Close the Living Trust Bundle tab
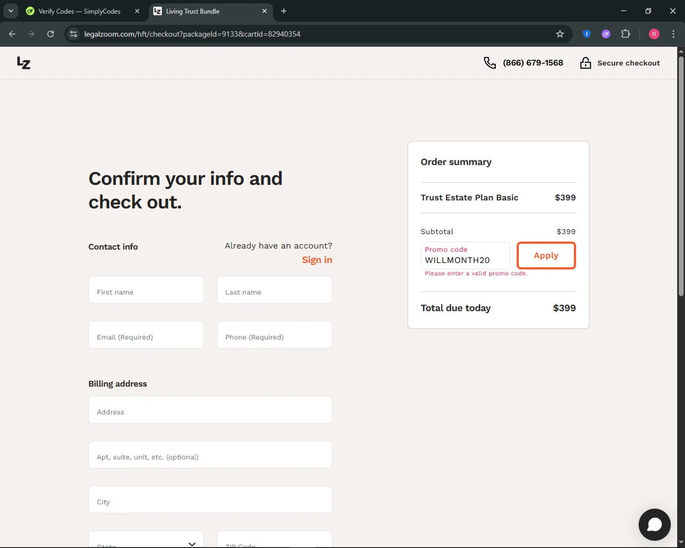Image resolution: width=685 pixels, height=548 pixels. (264, 11)
